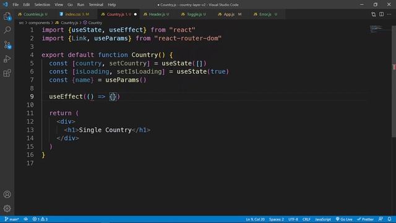This screenshot has width=396, height=223.
Task: Open the Terminal menu
Action: (x=96, y=4)
